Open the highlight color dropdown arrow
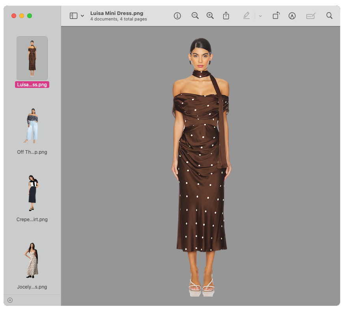345x313 pixels. (x=260, y=16)
